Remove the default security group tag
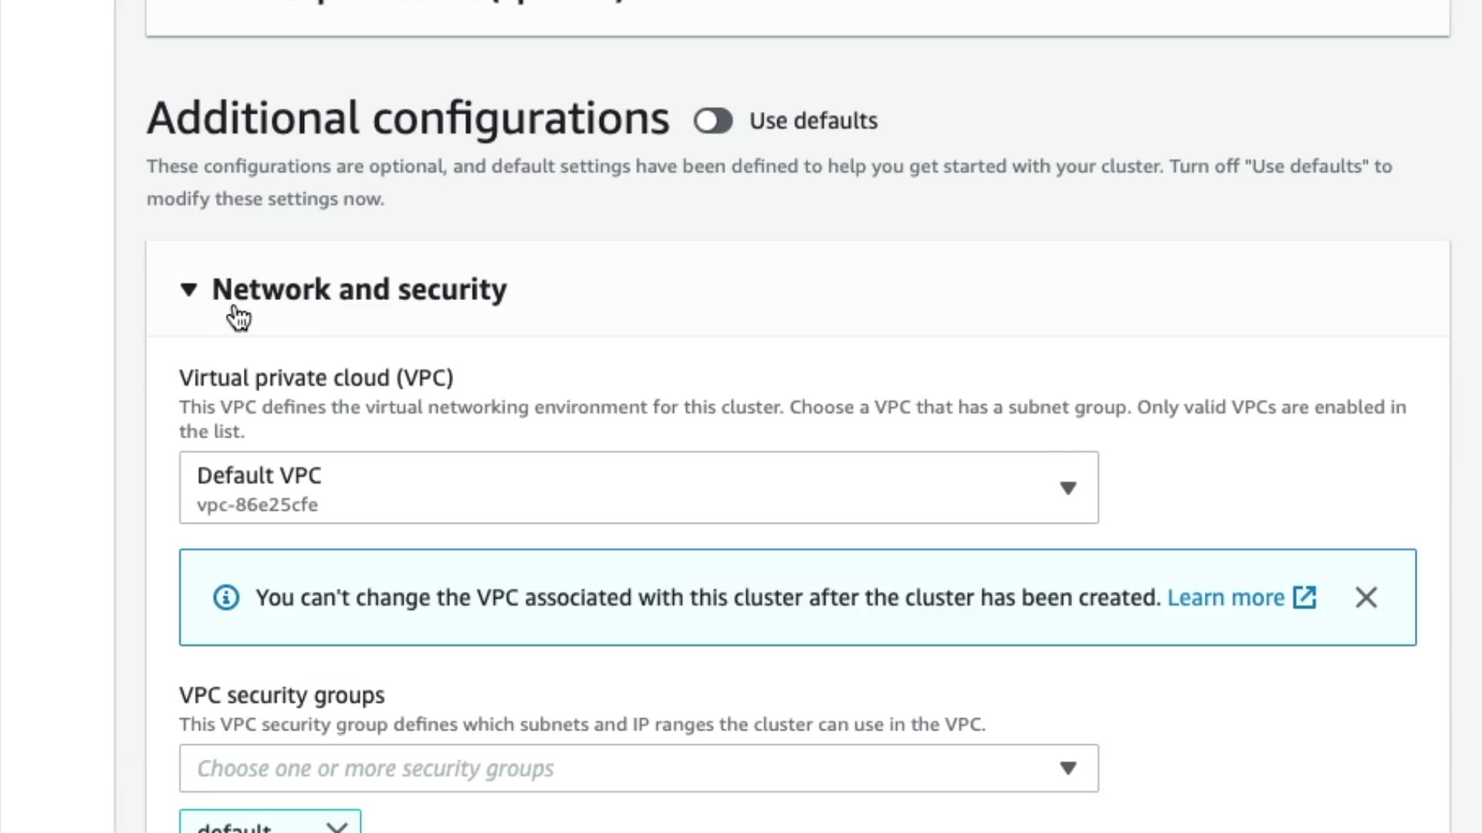The width and height of the screenshot is (1482, 833). 337,827
